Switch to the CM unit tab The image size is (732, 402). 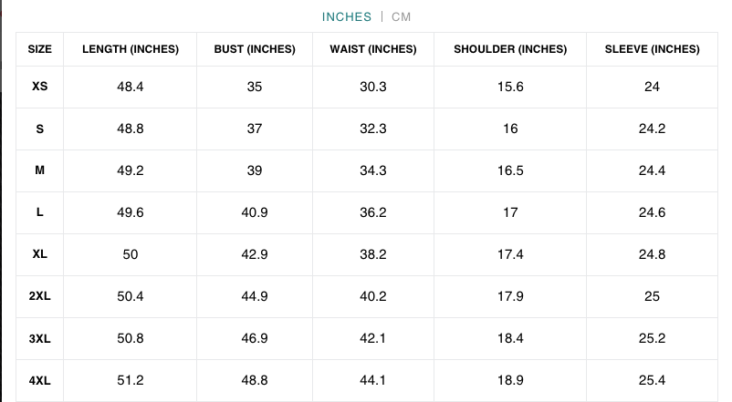click(402, 17)
